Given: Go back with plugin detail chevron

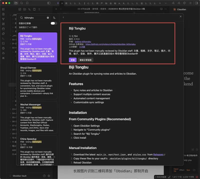Looking at the screenshot, I should click(63, 17).
